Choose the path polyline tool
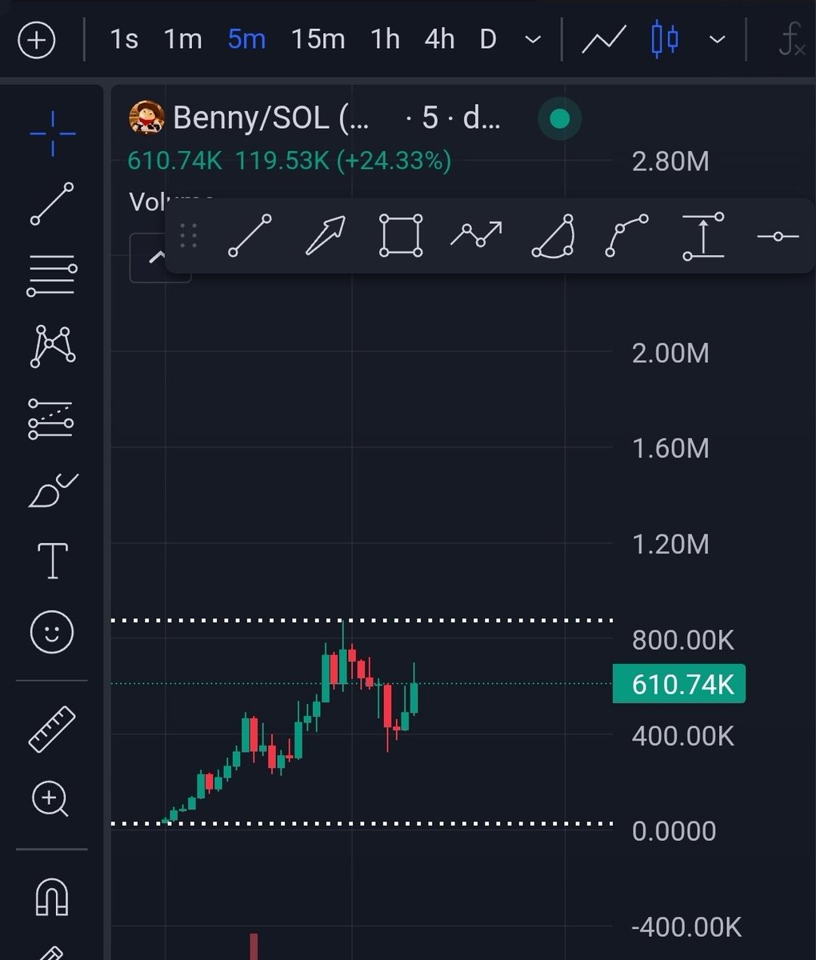Screen dimensions: 816x960 pyautogui.click(x=477, y=234)
